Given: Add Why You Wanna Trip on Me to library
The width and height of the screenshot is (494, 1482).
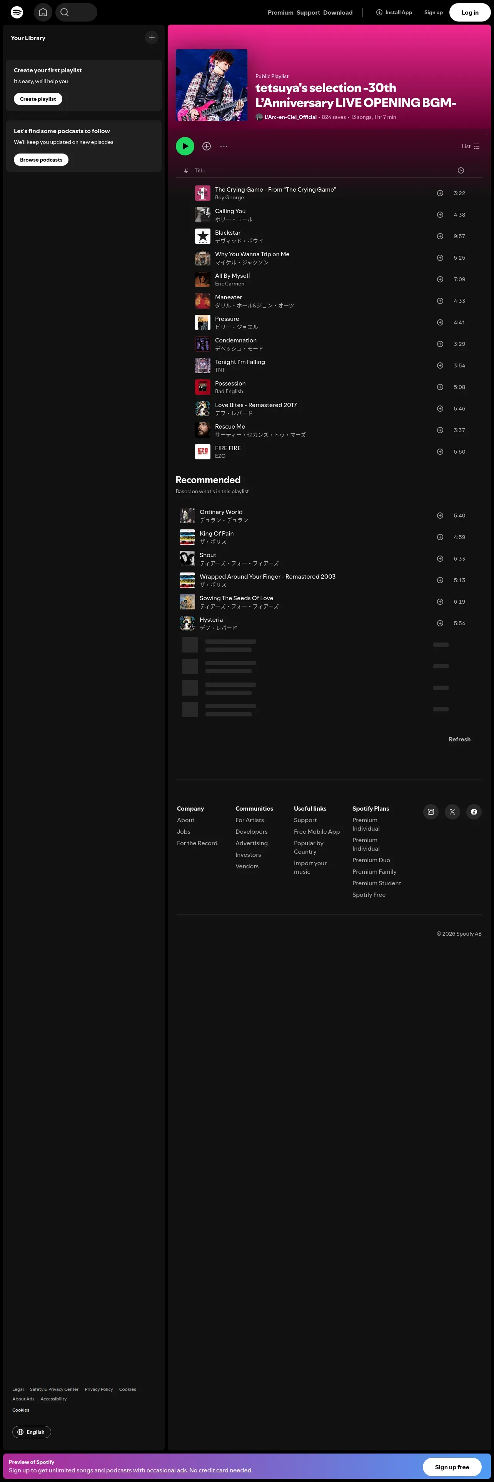Looking at the screenshot, I should (x=440, y=258).
